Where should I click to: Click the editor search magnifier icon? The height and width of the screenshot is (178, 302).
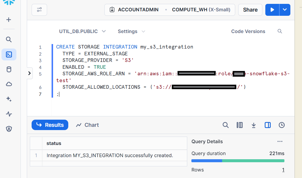click(x=280, y=31)
